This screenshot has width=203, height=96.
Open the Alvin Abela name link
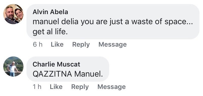[x=50, y=12]
